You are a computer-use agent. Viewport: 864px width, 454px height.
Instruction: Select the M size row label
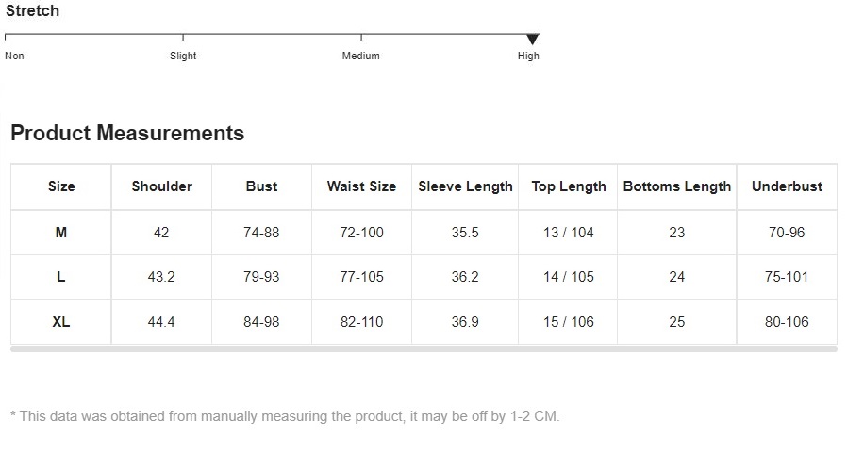(61, 233)
